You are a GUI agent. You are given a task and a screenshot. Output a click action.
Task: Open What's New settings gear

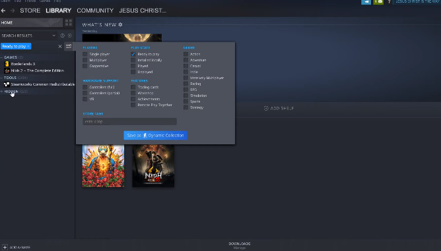120,25
